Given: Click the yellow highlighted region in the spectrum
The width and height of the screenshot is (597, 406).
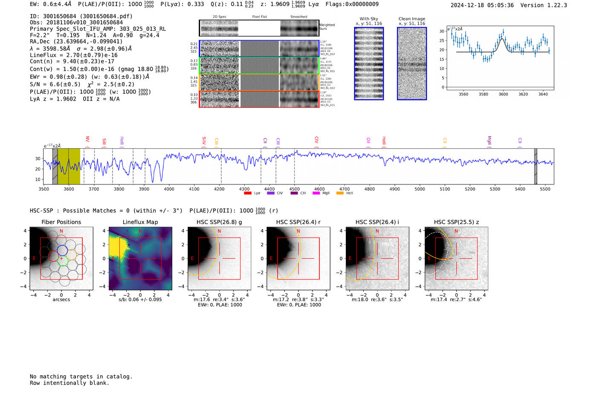Looking at the screenshot, I should pyautogui.click(x=69, y=166).
